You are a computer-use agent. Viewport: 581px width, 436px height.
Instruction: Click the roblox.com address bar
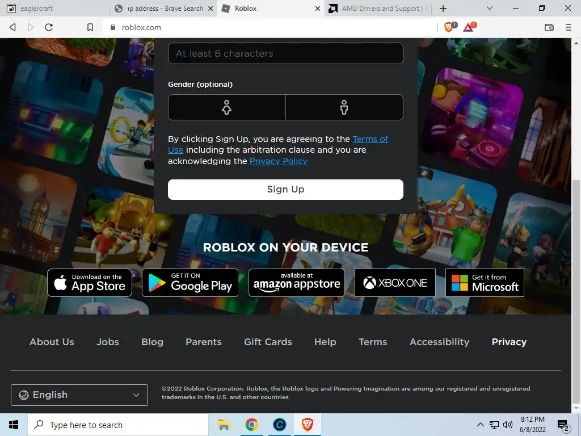coord(271,27)
